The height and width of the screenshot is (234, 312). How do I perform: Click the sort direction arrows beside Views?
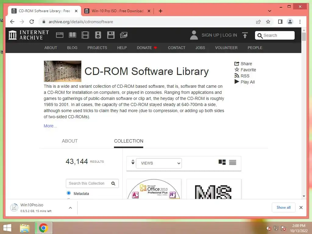(x=133, y=162)
